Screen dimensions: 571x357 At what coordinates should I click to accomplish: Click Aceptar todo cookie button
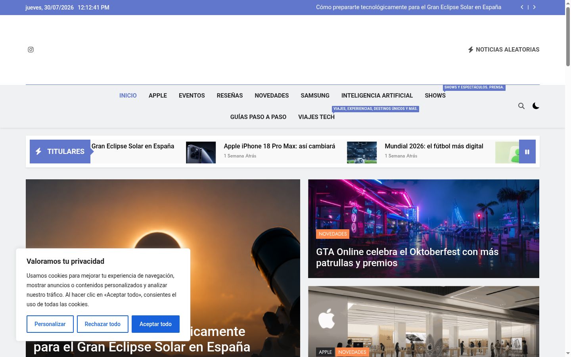[x=155, y=324]
